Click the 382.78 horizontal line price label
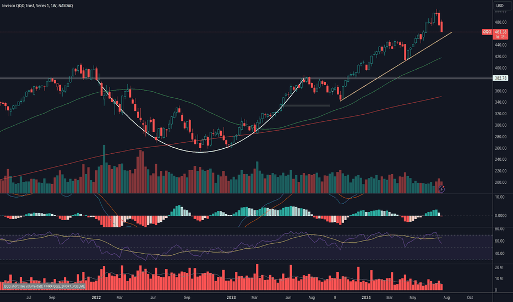Screen dimensions: 513x302 (x=500, y=78)
